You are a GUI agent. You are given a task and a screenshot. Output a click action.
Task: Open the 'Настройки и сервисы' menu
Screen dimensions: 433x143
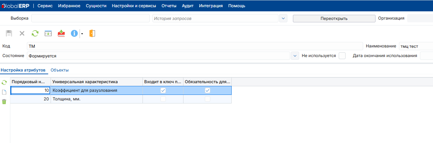pos(134,6)
